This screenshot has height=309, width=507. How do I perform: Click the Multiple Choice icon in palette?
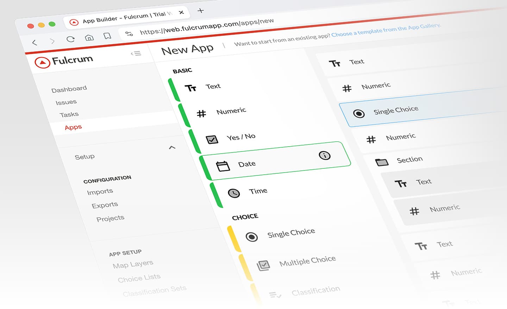point(263,265)
